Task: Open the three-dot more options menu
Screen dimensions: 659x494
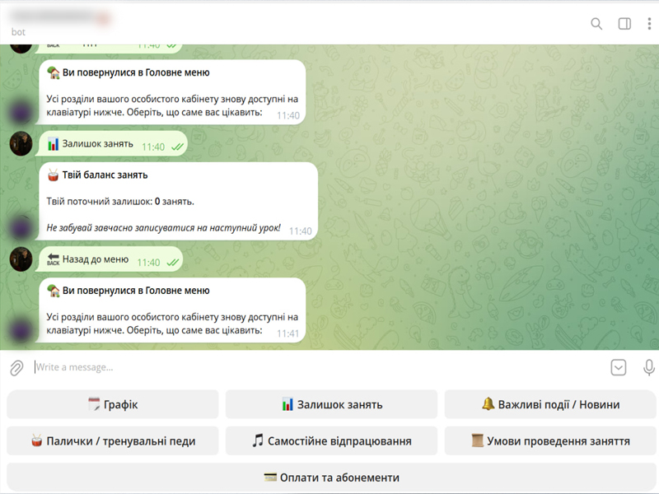Action: (649, 24)
